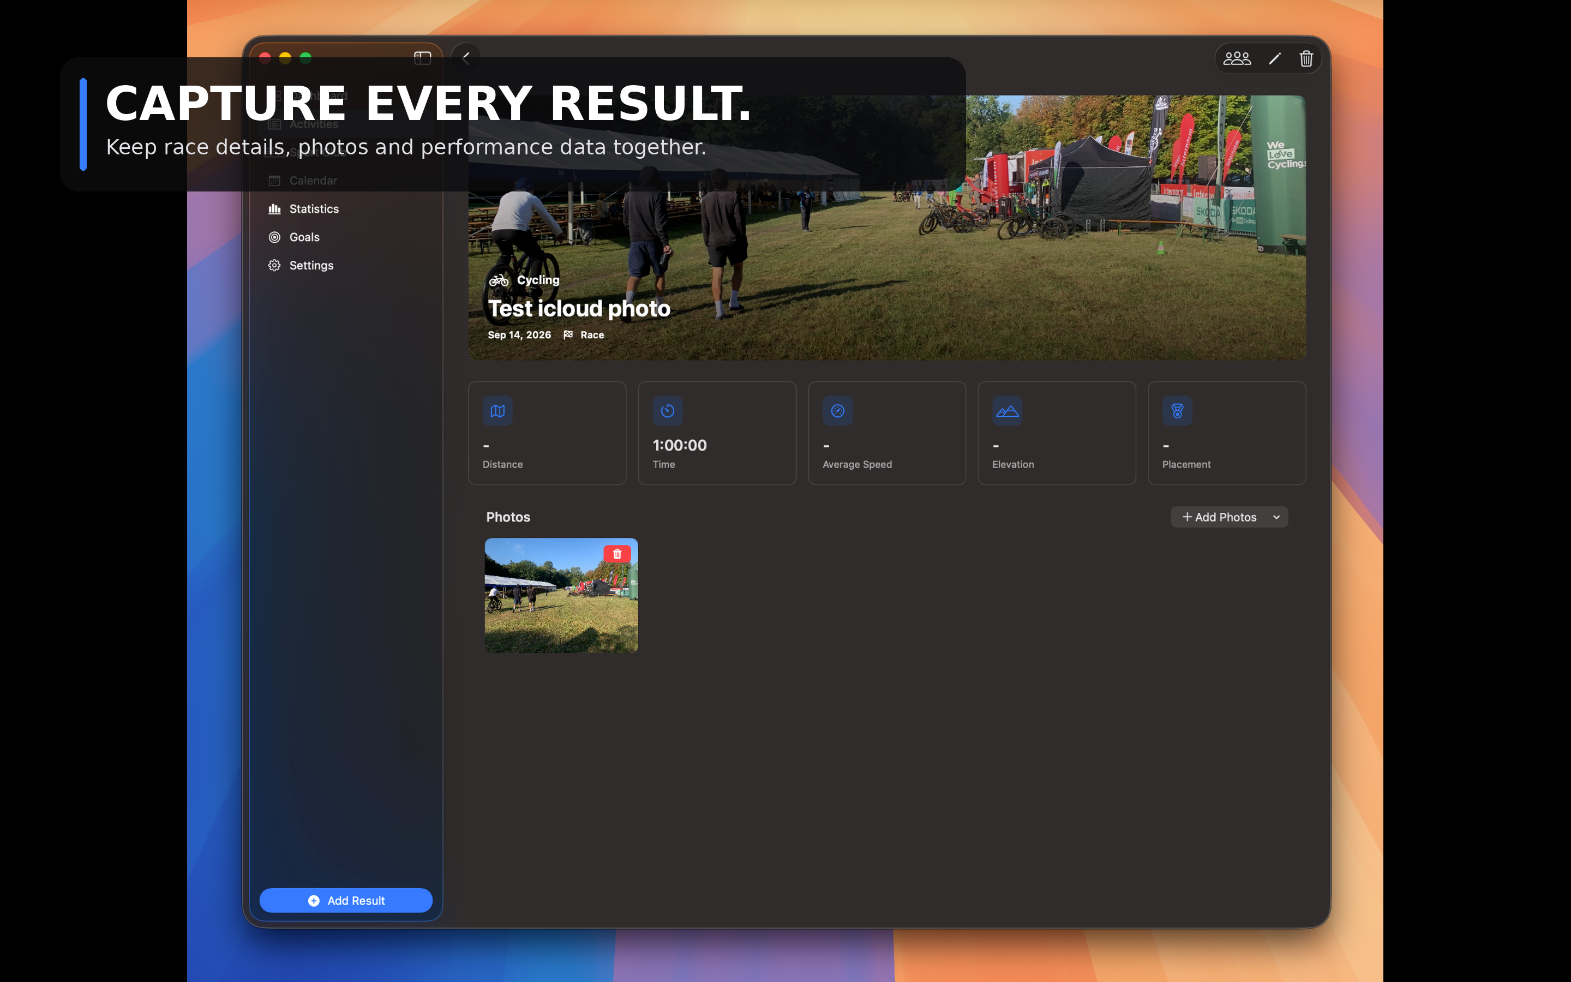Image resolution: width=1571 pixels, height=982 pixels.
Task: Click the Time clock icon
Action: pos(667,411)
